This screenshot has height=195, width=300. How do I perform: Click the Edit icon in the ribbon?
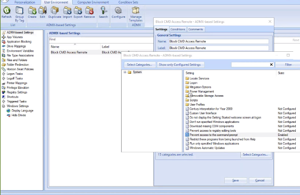pos(42,13)
